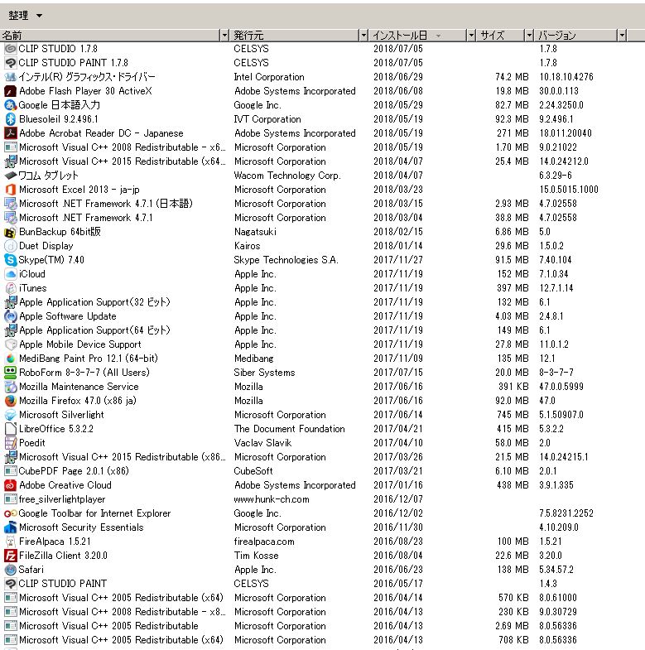
Task: Open the バージョン column filter arrow
Action: (x=622, y=36)
